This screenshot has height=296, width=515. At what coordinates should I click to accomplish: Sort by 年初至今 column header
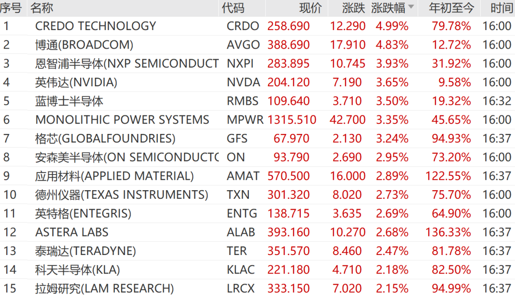pos(451,8)
